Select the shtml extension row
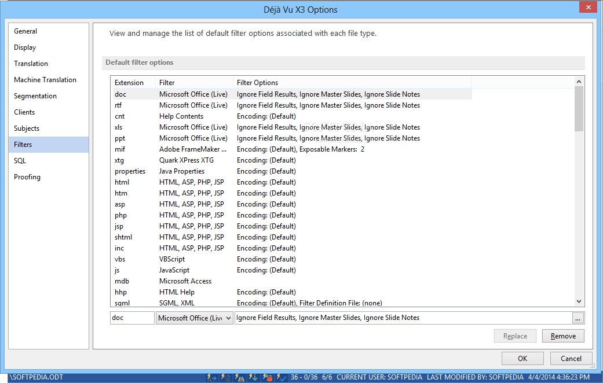Screen dimensions: 603x383 pyautogui.click(x=292, y=237)
